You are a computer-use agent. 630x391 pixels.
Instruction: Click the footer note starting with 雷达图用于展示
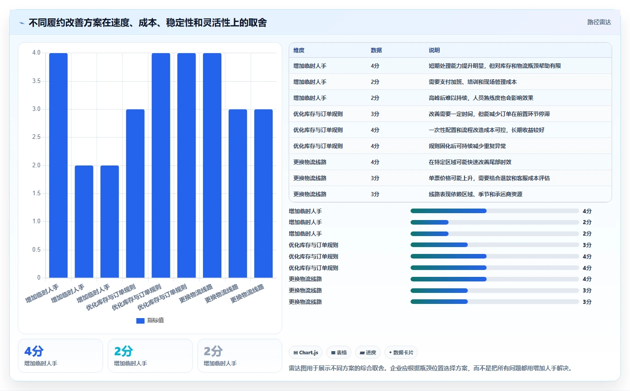point(431,368)
